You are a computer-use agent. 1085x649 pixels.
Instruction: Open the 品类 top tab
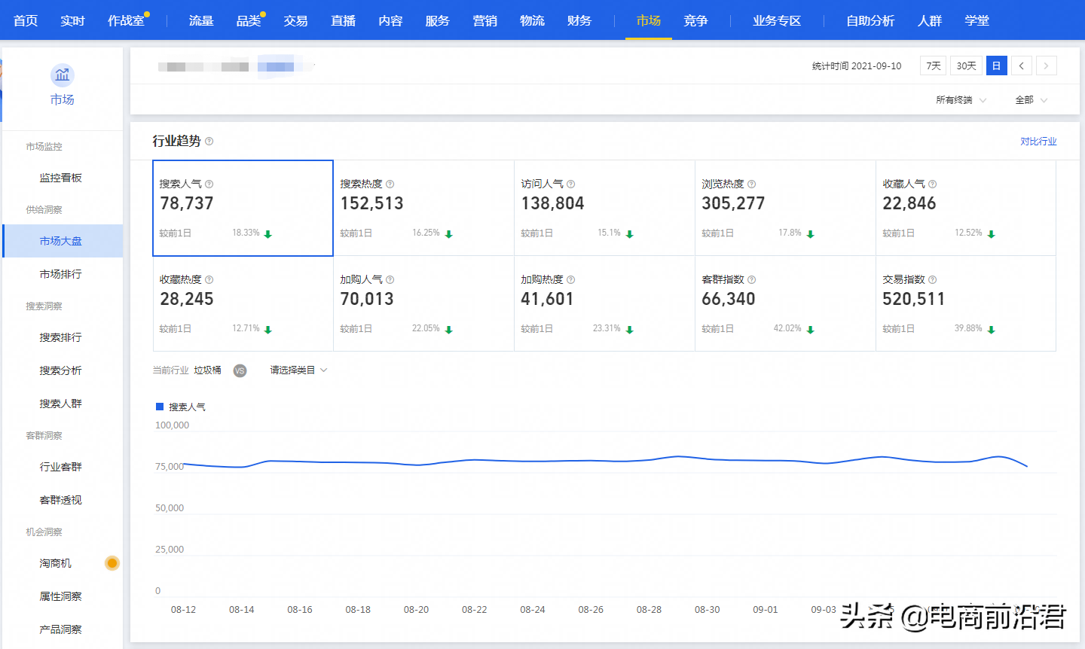(249, 20)
